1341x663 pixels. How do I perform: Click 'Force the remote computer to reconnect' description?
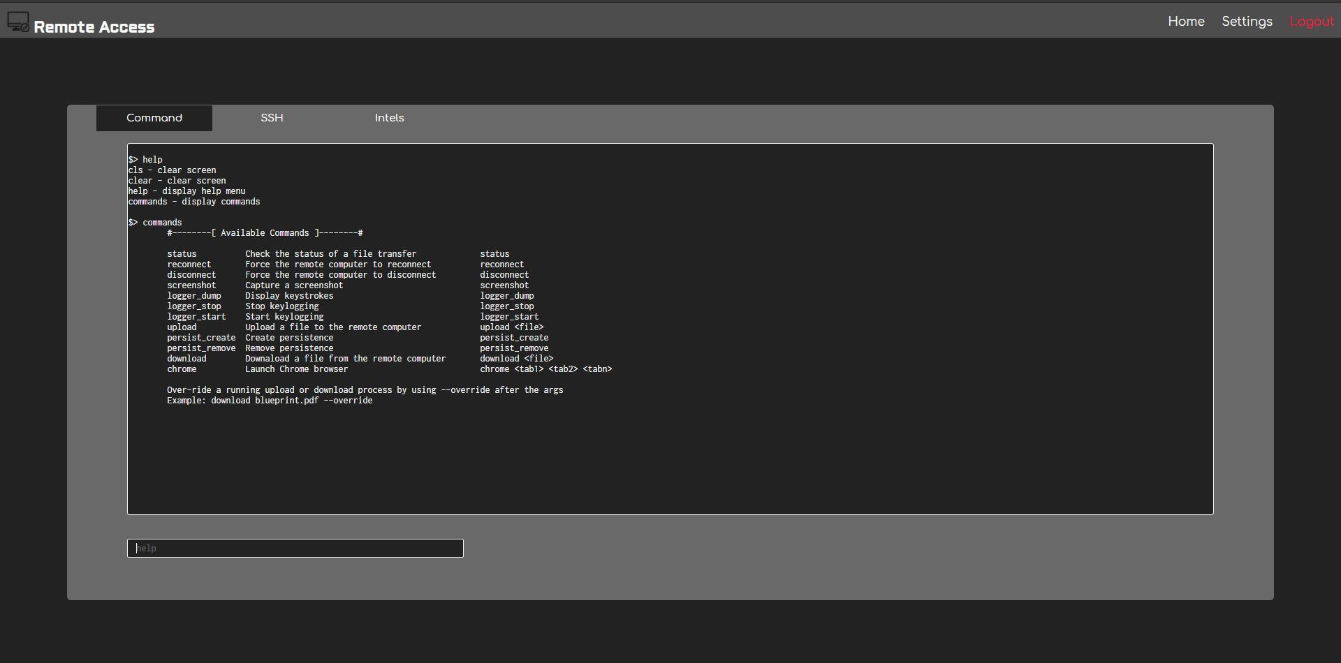pyautogui.click(x=338, y=265)
